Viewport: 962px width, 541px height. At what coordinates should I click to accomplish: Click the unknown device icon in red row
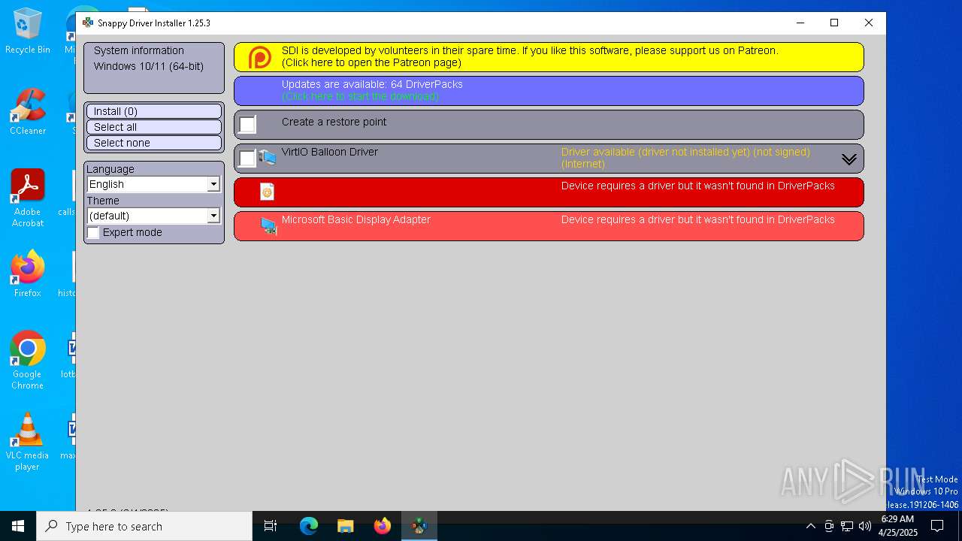267,192
